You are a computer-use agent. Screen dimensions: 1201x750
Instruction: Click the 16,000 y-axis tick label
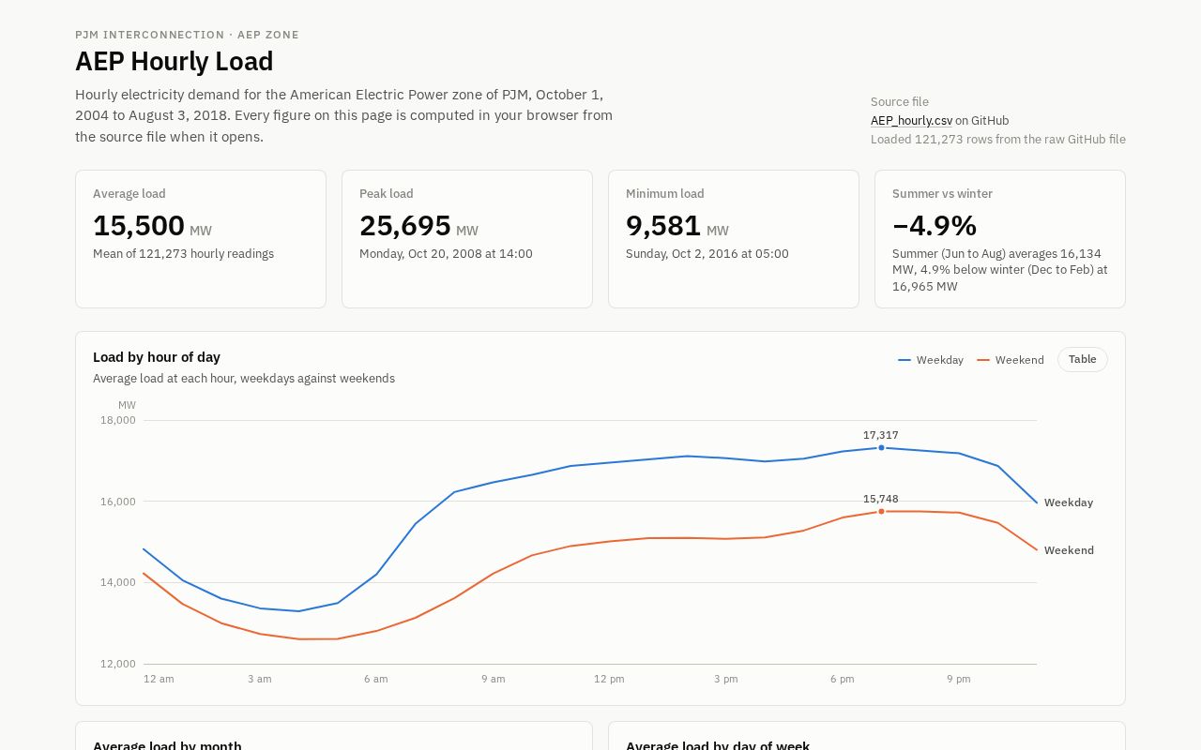tap(118, 502)
